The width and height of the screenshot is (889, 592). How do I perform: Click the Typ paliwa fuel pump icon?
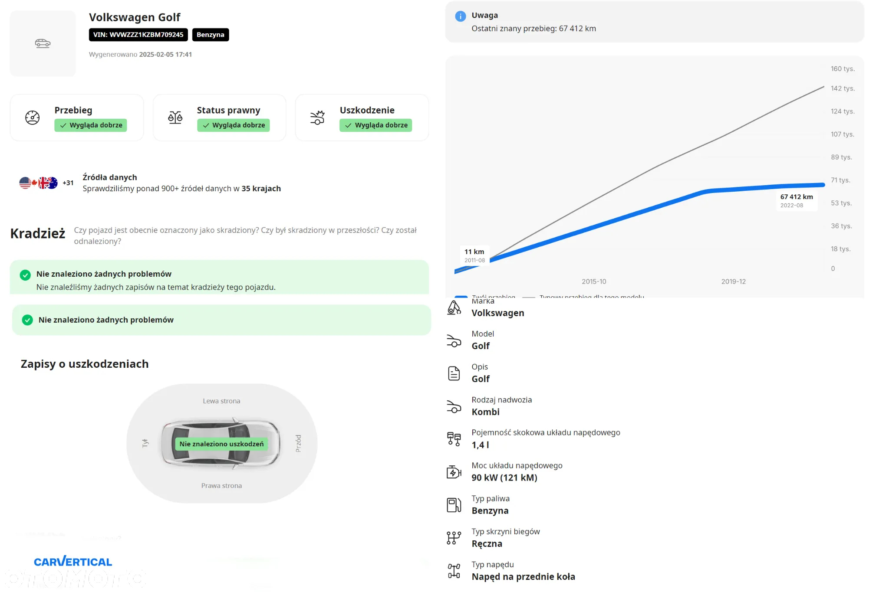pos(454,505)
